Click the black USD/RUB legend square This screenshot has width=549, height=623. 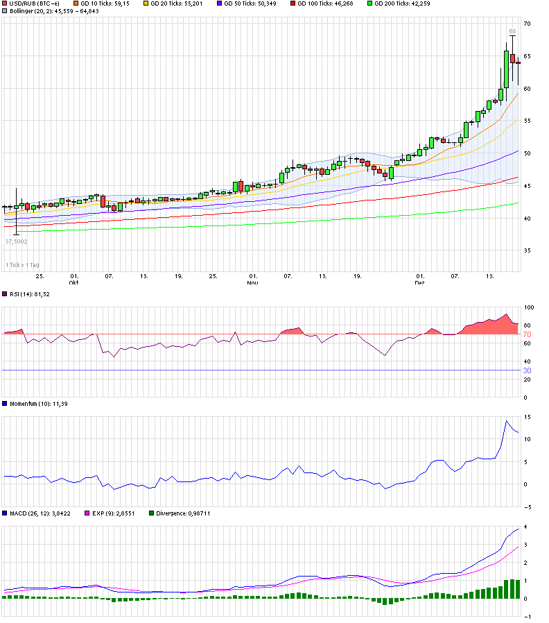6,3
